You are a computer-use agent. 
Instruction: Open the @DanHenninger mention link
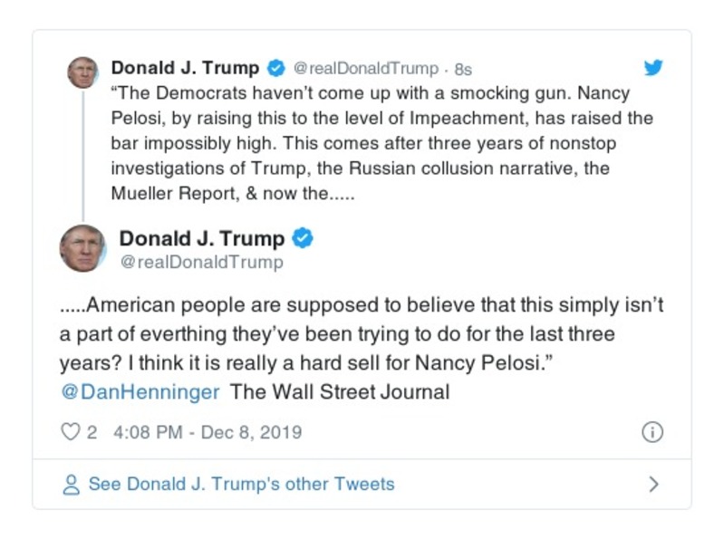click(x=140, y=392)
